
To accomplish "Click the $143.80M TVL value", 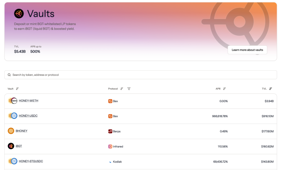I will pos(267,162).
